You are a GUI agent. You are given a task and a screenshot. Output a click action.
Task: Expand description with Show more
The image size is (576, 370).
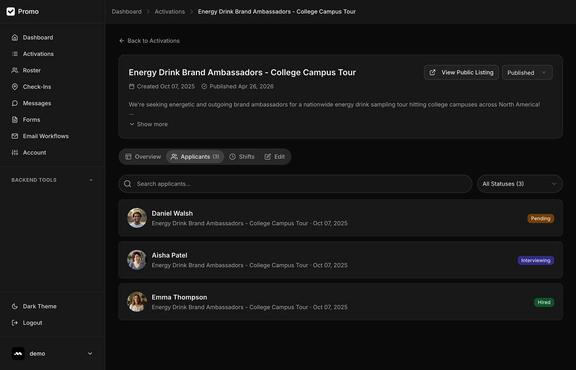point(149,124)
